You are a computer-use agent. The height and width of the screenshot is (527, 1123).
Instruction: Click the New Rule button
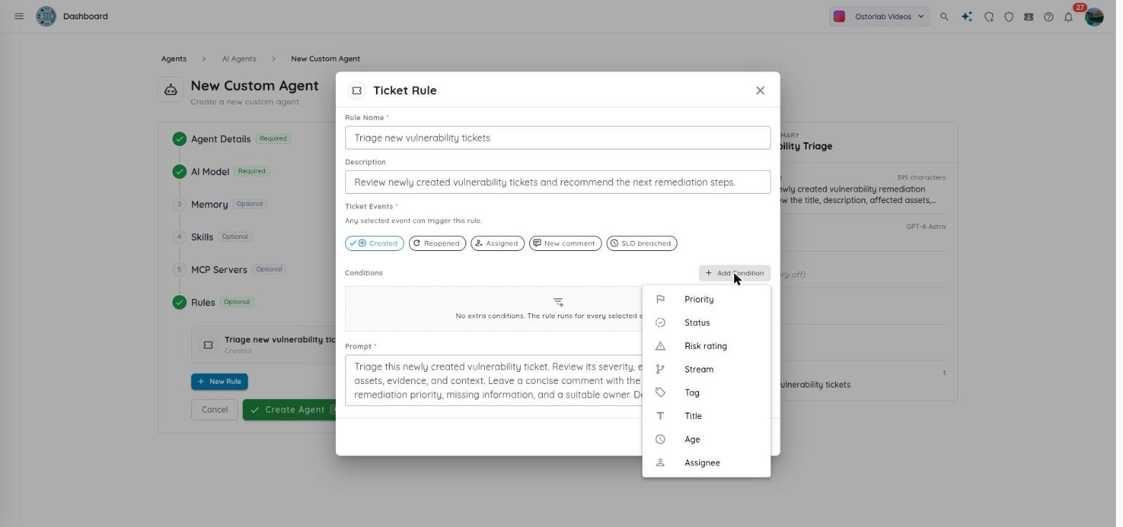(219, 381)
